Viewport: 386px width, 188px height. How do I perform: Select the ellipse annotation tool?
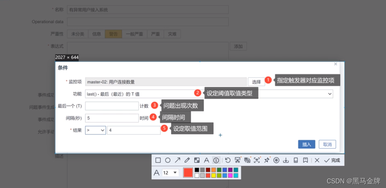[168, 160]
